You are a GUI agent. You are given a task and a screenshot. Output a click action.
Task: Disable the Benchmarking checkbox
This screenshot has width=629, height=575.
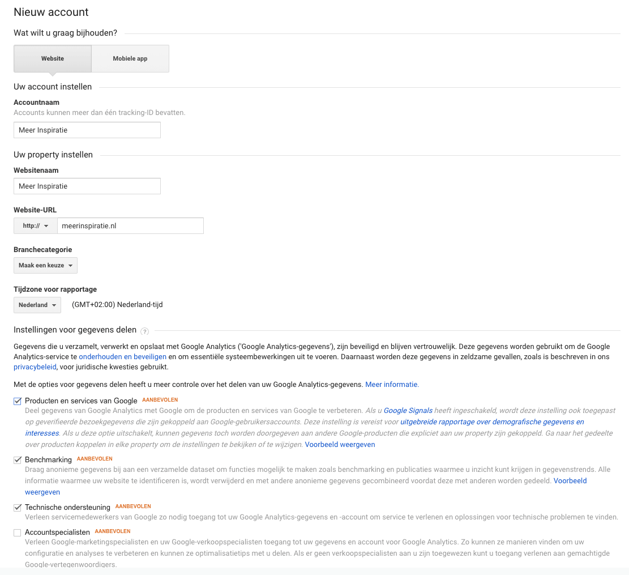pyautogui.click(x=17, y=459)
